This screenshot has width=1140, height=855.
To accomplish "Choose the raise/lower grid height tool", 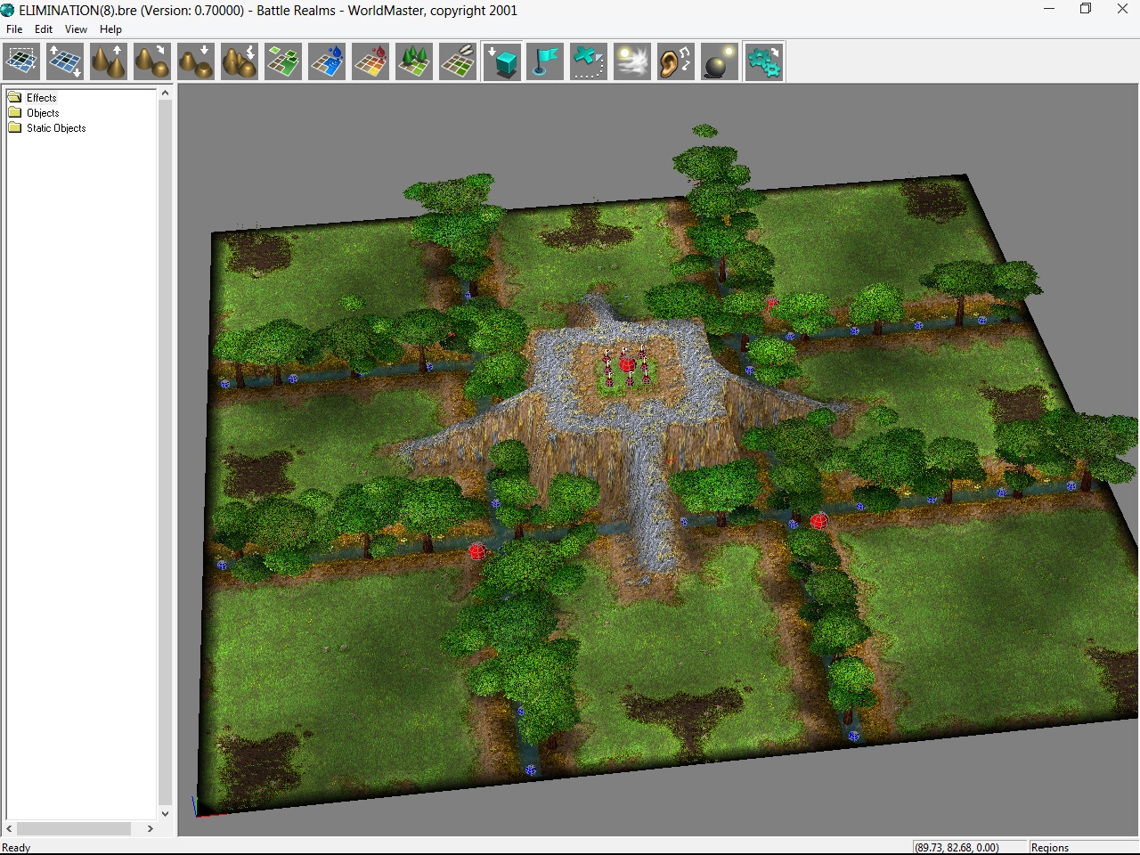I will [65, 62].
